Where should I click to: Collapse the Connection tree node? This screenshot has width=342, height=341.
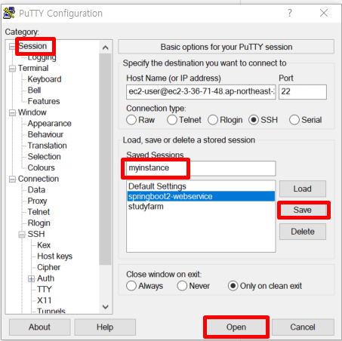(x=12, y=179)
